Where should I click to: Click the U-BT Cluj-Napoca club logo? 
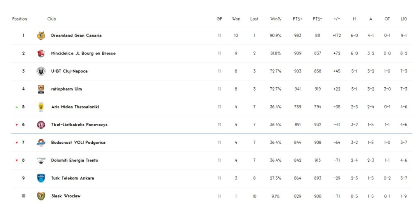41,71
